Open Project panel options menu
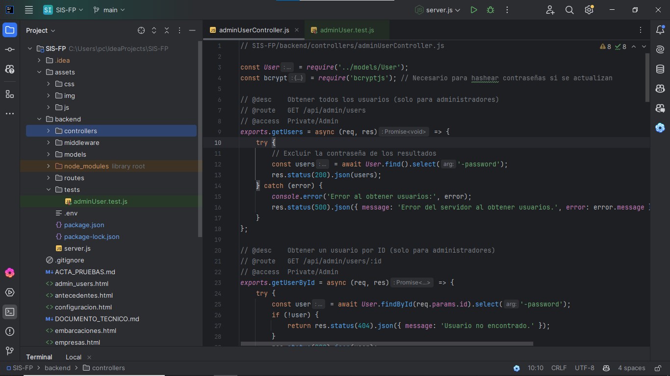 click(180, 30)
